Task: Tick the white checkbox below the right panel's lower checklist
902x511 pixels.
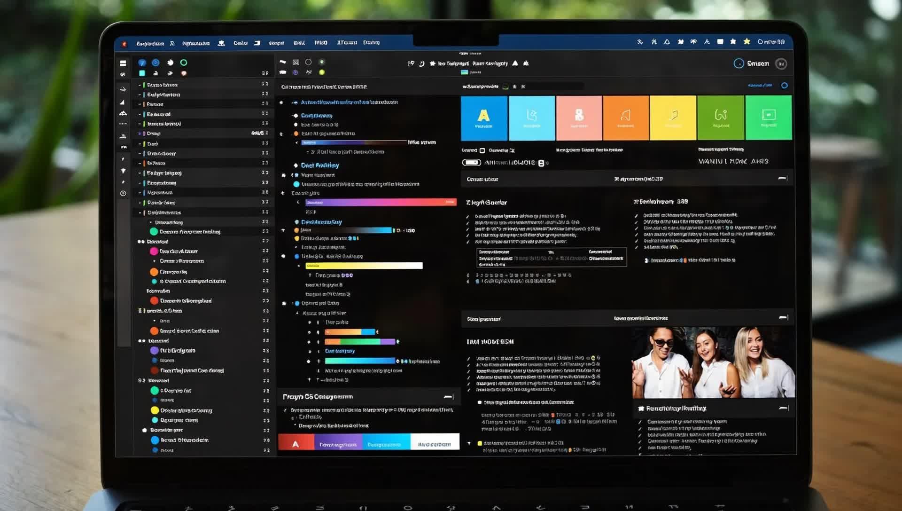Action: click(480, 402)
